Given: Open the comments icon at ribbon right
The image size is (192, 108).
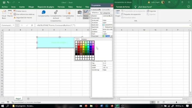Looking at the screenshot, I should coord(189,7).
